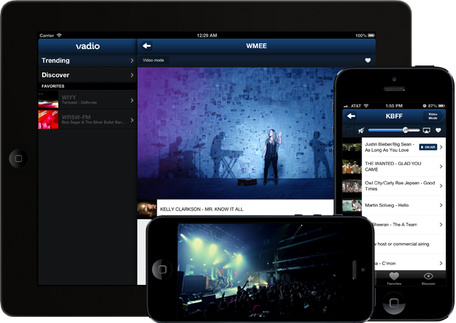Viewport: 456px width, 323px height.
Task: Expand the Discover section in sidebar
Action: click(86, 75)
